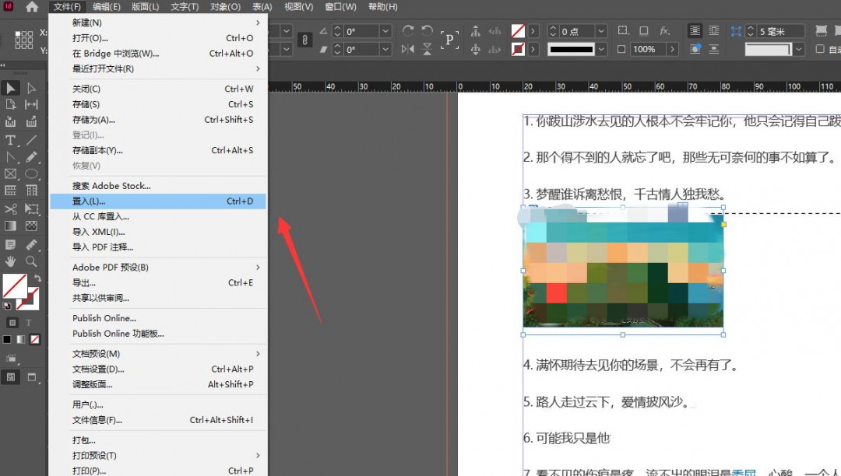The width and height of the screenshot is (841, 476).
Task: Select the Zoom tool
Action: [x=30, y=262]
